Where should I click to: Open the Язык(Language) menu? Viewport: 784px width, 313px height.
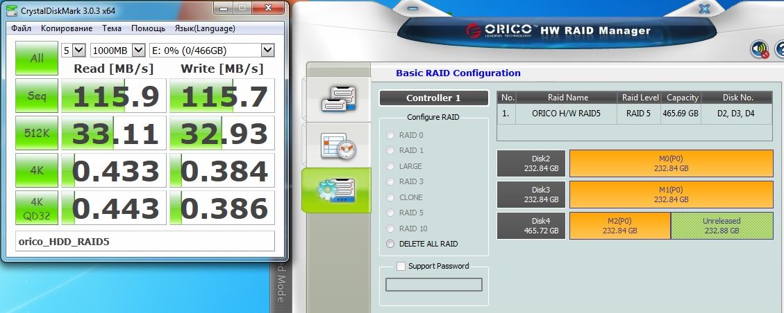pyautogui.click(x=204, y=28)
